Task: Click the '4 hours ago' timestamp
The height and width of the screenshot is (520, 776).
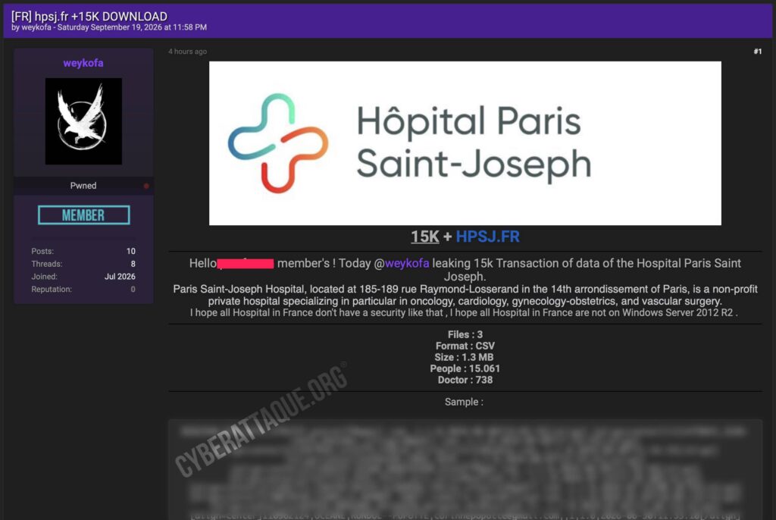Action: point(188,52)
